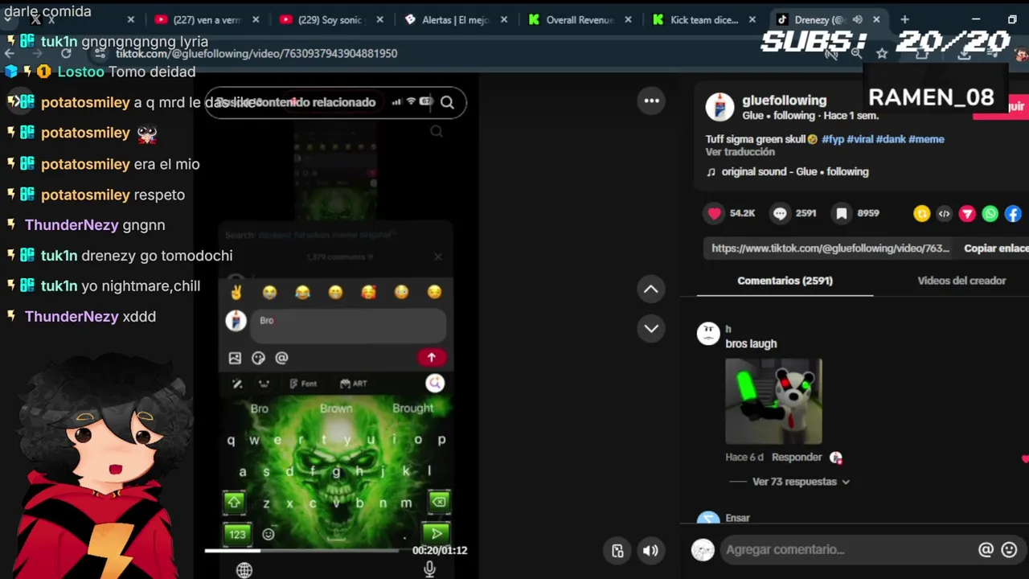Click the video URL link field
The width and height of the screenshot is (1029, 579).
(x=830, y=248)
